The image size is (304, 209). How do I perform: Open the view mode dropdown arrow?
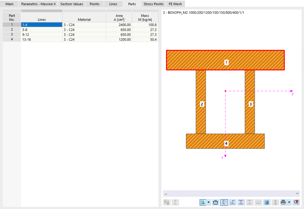click(x=208, y=202)
